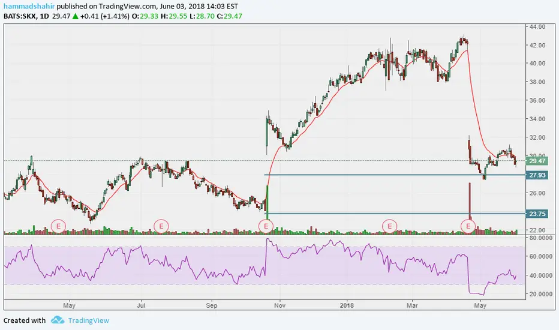The width and height of the screenshot is (559, 330).
Task: Select the 23.75 price level label
Action: click(x=537, y=214)
